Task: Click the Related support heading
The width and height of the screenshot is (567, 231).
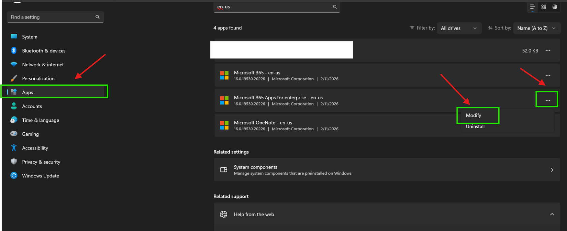Action: coord(231,196)
